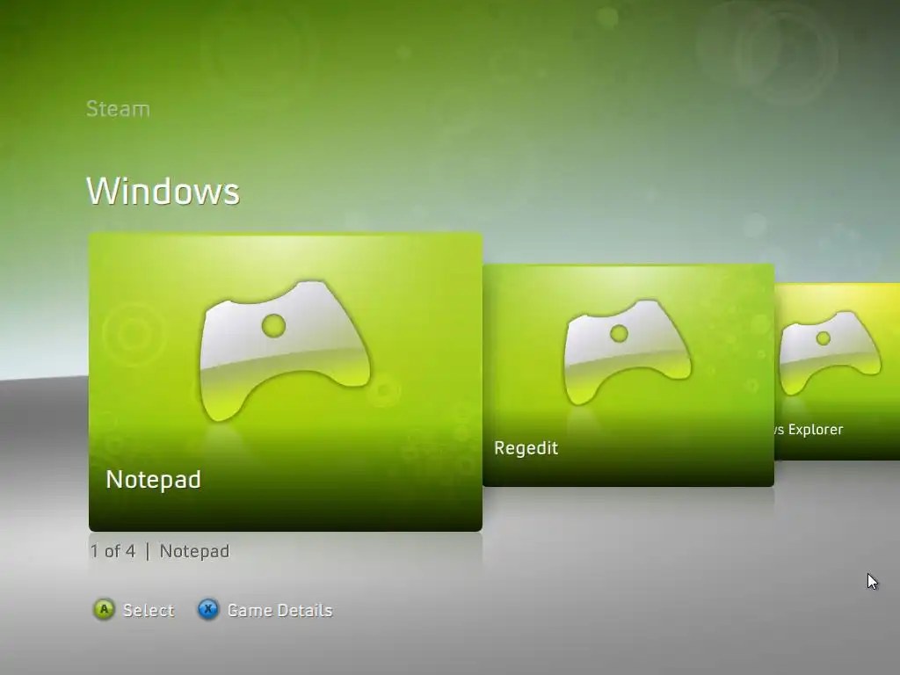Choose the Windows Explorer tile
900x675 pixels.
[837, 372]
